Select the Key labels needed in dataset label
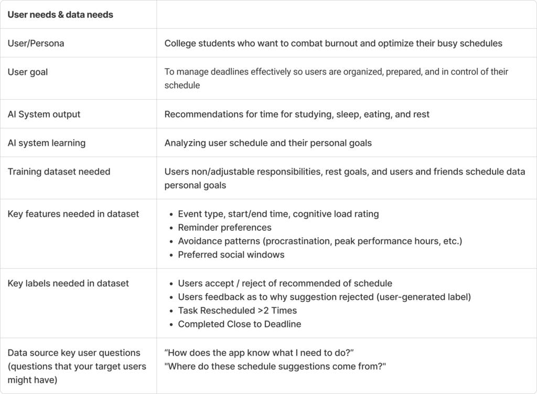537x394 pixels. tap(68, 284)
